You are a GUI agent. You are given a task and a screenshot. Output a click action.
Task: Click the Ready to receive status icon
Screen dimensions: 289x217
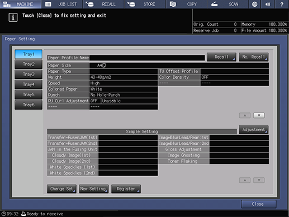(23, 214)
